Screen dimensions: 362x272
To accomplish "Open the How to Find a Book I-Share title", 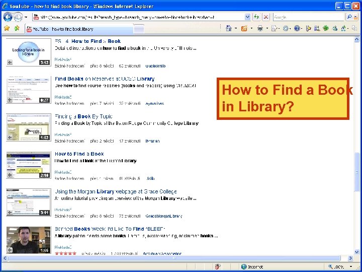I will tap(87, 41).
